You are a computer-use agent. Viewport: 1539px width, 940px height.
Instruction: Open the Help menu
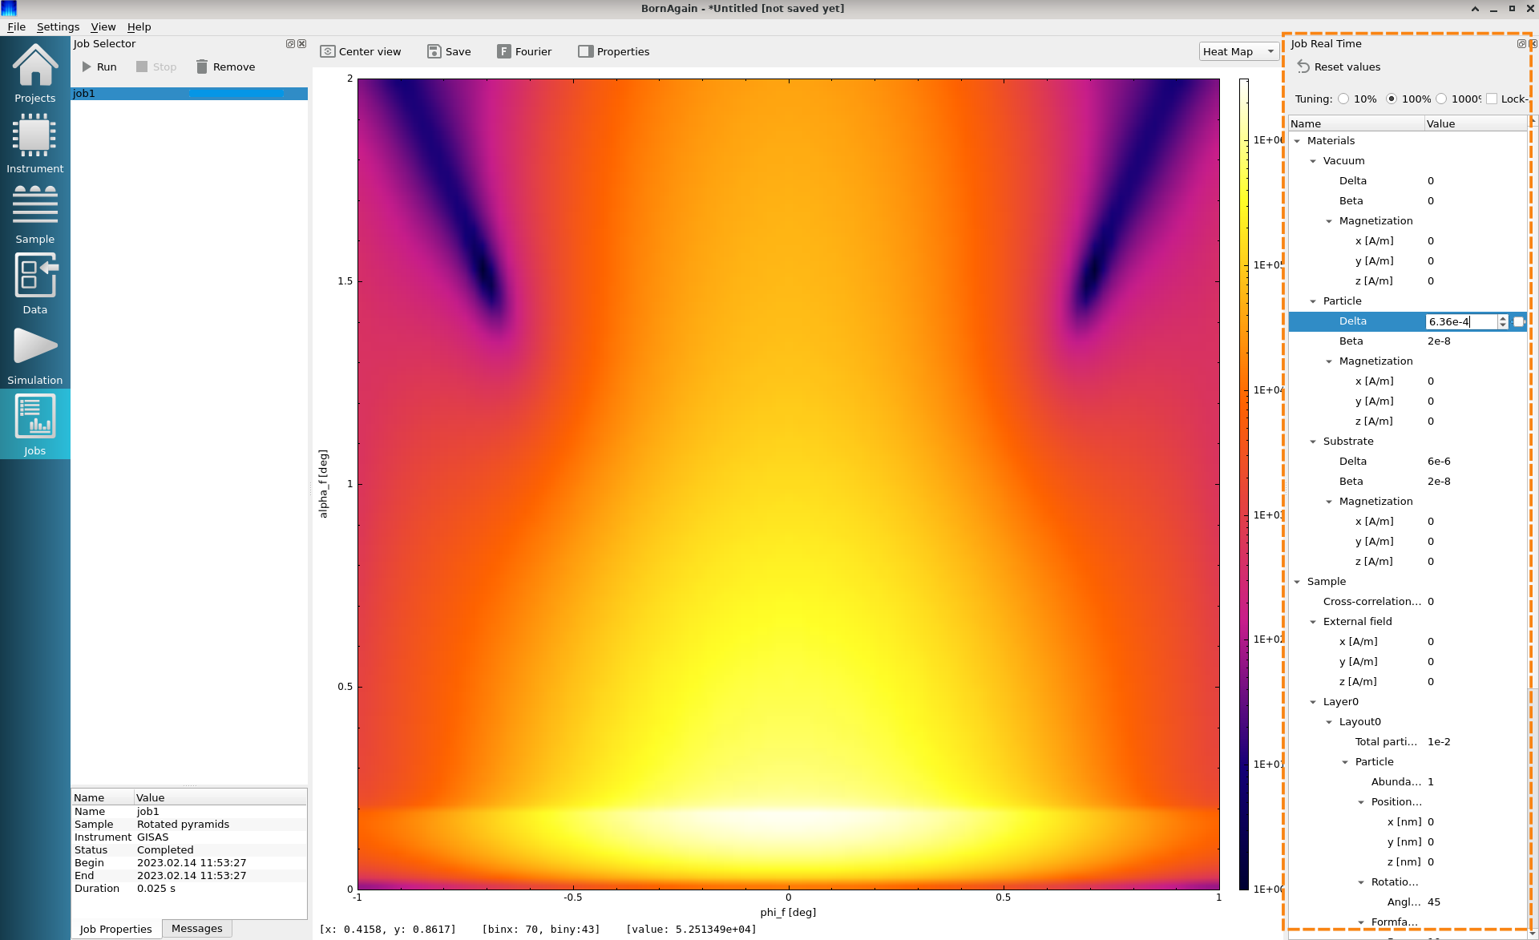pos(139,26)
